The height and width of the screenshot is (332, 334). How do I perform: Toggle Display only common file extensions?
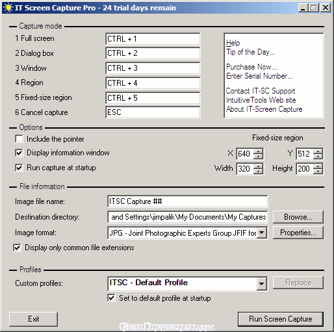tap(18, 248)
